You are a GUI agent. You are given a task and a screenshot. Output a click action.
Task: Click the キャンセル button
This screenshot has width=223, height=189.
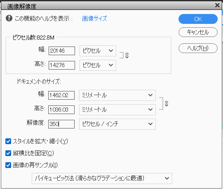coord(198,32)
